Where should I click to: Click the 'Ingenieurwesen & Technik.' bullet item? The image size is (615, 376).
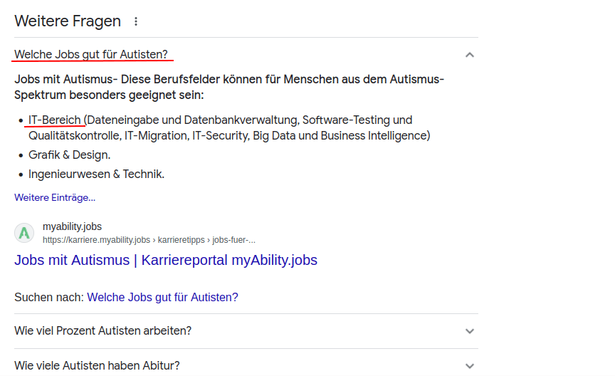(x=97, y=174)
